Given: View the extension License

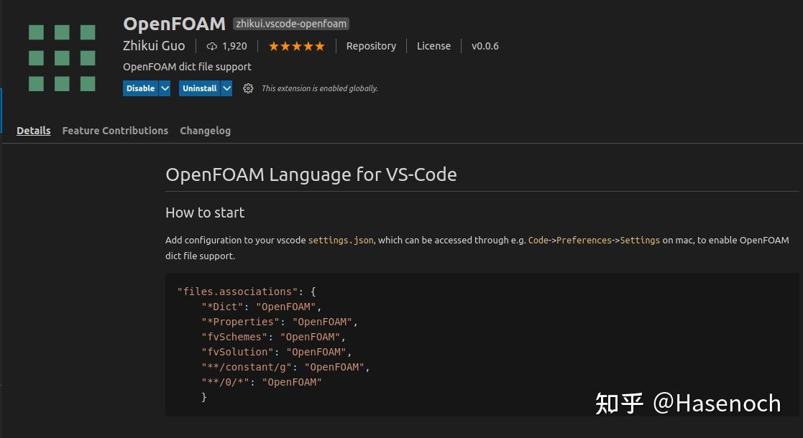Looking at the screenshot, I should click(433, 46).
